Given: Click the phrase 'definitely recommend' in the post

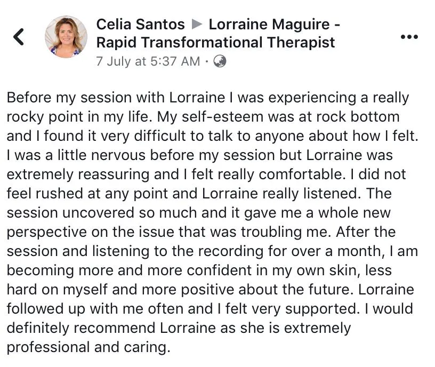Looking at the screenshot, I should [81, 328].
